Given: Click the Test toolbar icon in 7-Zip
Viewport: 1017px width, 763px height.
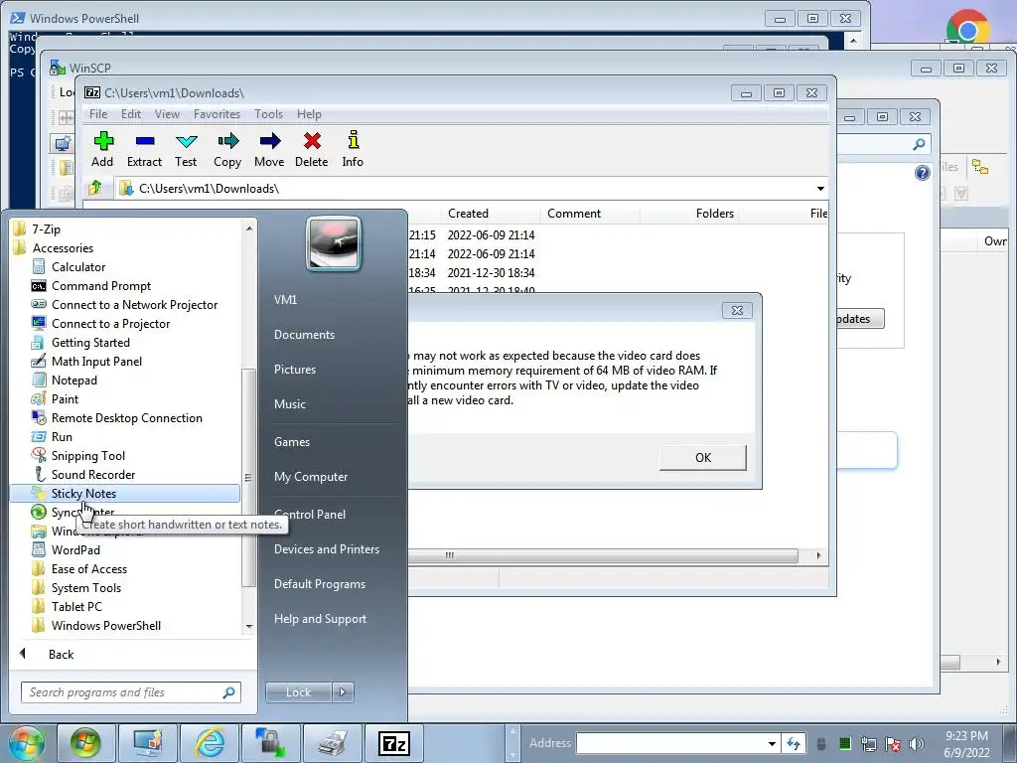Looking at the screenshot, I should 186,149.
